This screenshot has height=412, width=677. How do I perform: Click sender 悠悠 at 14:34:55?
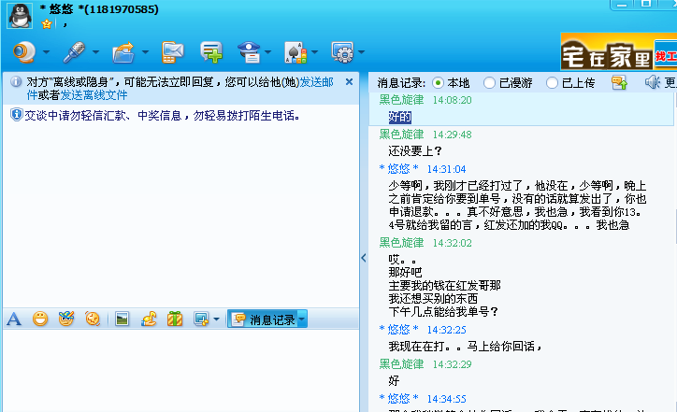398,399
